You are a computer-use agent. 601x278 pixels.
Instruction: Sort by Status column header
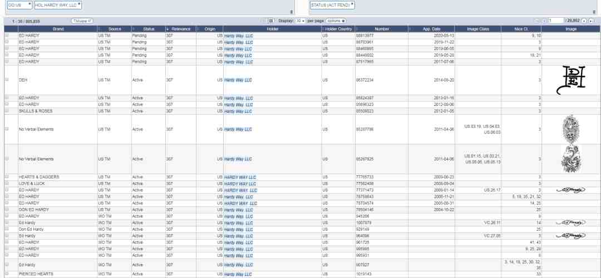[x=149, y=29]
